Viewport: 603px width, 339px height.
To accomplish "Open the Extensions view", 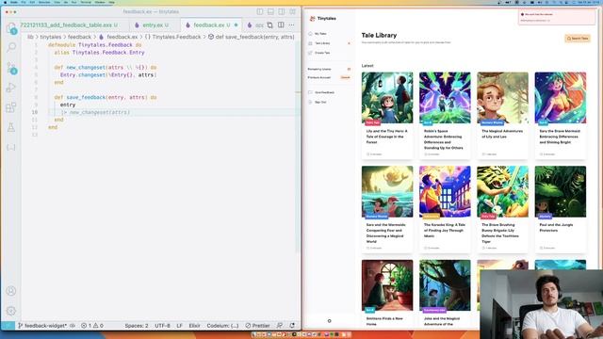I will pos(11,107).
